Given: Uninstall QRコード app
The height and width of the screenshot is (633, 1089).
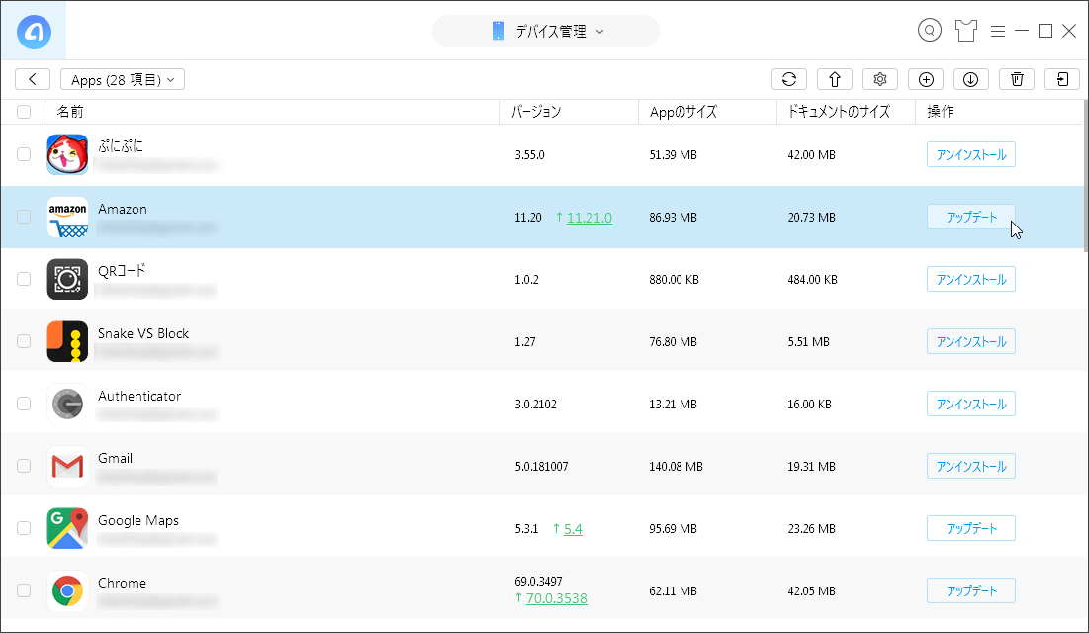Looking at the screenshot, I should click(971, 279).
